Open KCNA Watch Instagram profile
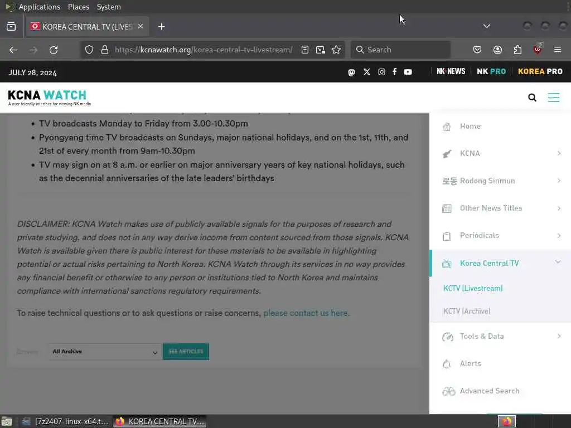 (381, 72)
